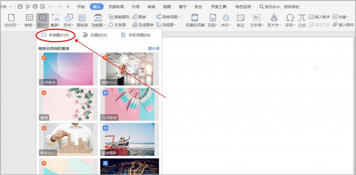Screen dimensions: 356x175
Task: Expand the quick access toolbar customize arrow
Action: (x=68, y=7)
